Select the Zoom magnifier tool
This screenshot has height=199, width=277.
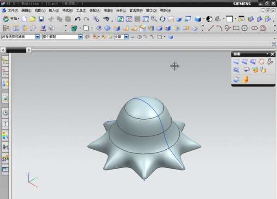point(154,19)
